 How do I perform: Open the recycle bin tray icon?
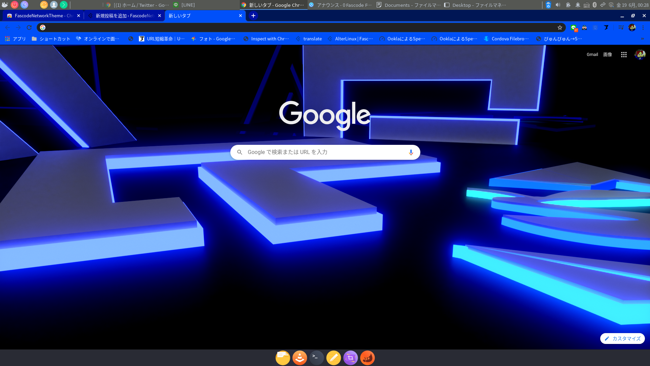pos(548,5)
